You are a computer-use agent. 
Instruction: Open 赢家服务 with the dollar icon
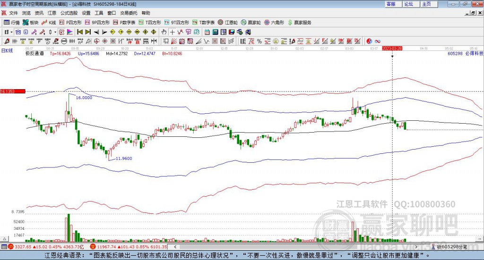tap(300, 23)
